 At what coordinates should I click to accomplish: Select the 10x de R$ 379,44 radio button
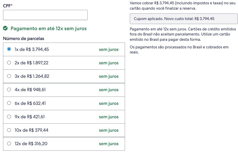tap(9, 130)
